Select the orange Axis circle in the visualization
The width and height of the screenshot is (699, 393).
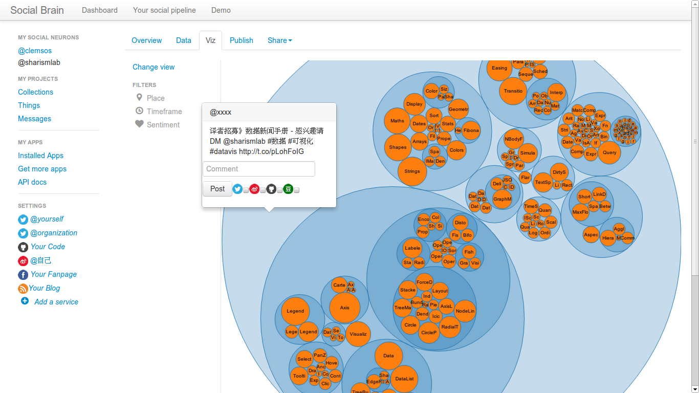click(344, 308)
